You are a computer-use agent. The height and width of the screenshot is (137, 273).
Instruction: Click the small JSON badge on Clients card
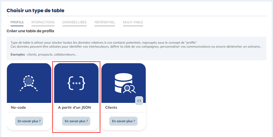(x=139, y=101)
